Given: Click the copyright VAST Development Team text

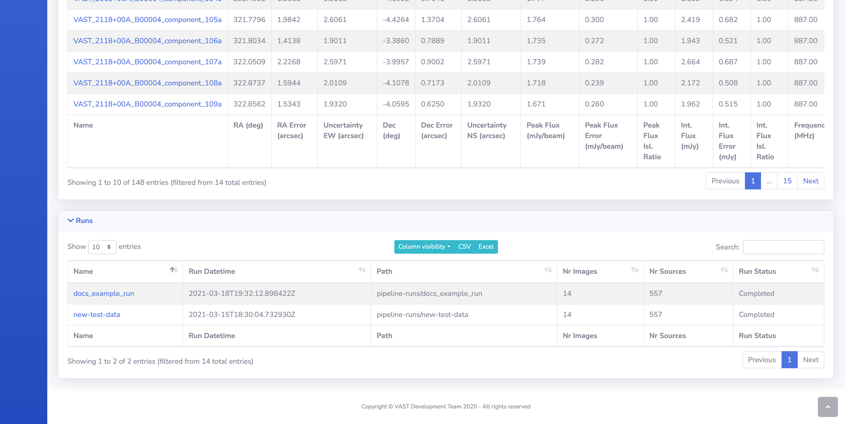Looking at the screenshot, I should click(x=446, y=407).
